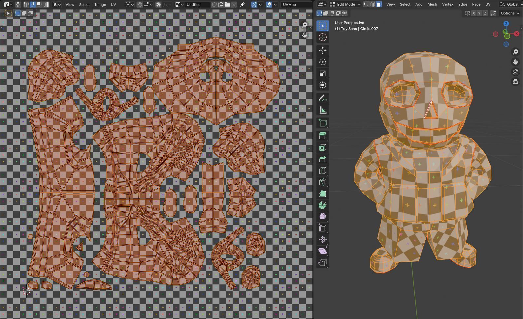Screen dimensions: 523x319
Task: Click the UV editor zoom gizmo
Action: coord(305,25)
